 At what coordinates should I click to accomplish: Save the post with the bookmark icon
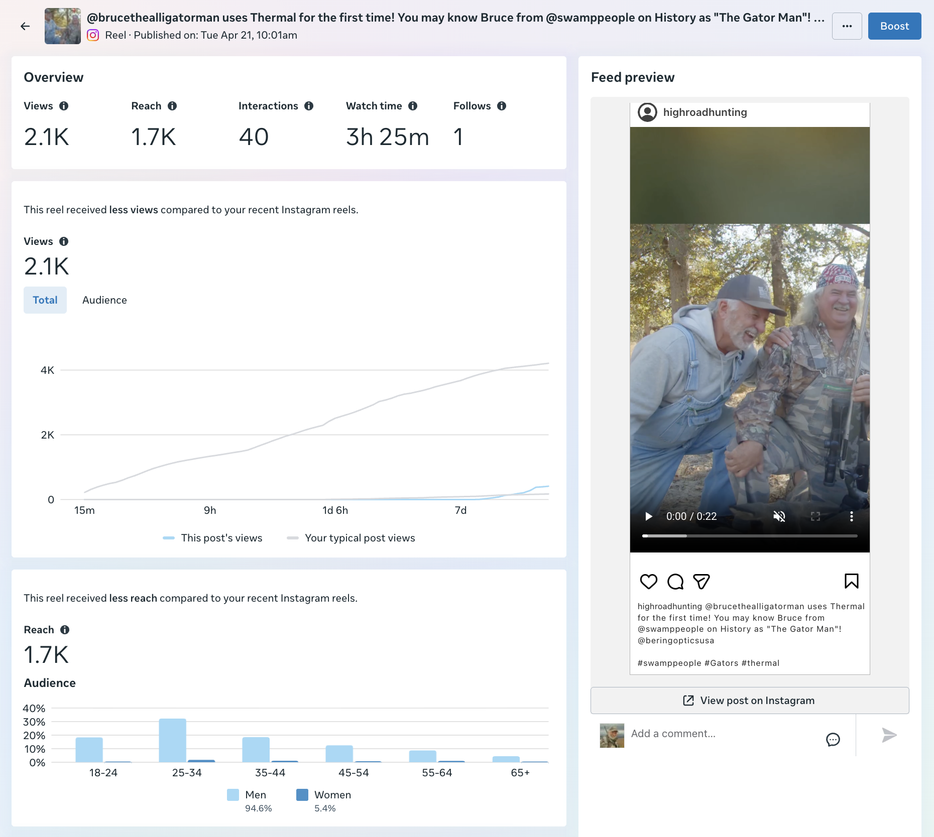point(852,581)
